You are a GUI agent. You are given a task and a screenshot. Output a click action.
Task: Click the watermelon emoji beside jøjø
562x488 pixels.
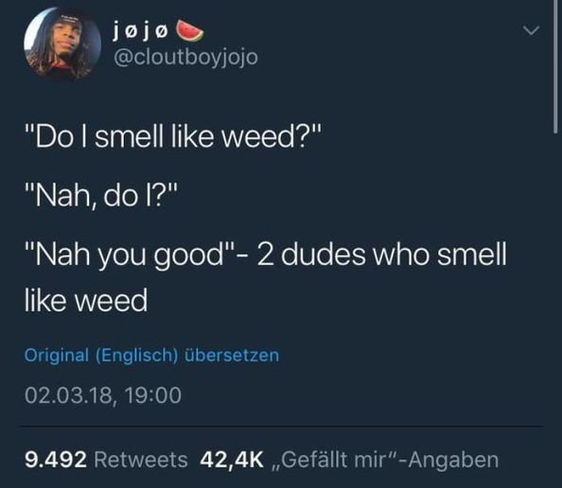coord(189,31)
